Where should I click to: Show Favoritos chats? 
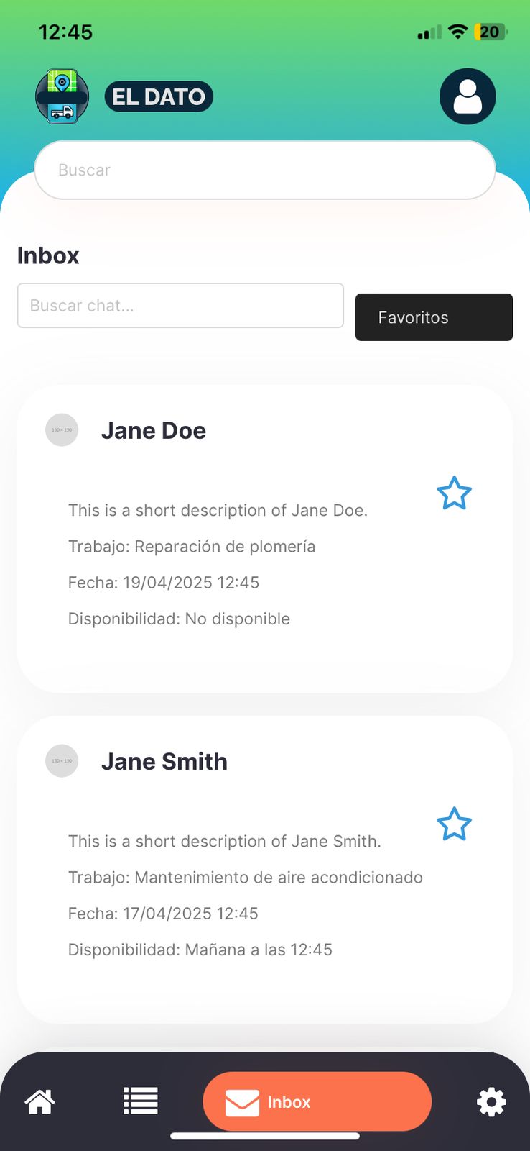click(x=434, y=317)
